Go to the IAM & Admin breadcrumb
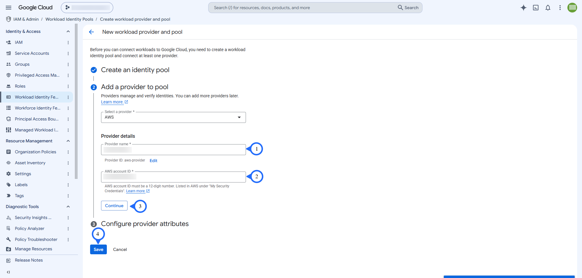Image resolution: width=582 pixels, height=278 pixels. (26, 19)
